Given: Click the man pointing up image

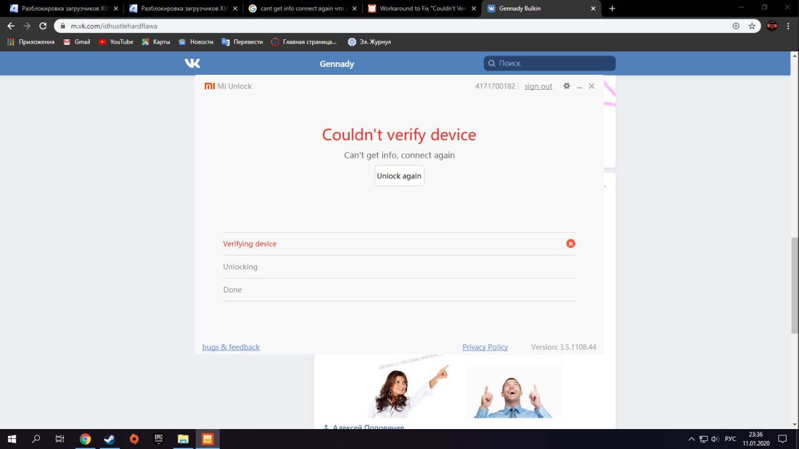Looking at the screenshot, I should coord(513,390).
